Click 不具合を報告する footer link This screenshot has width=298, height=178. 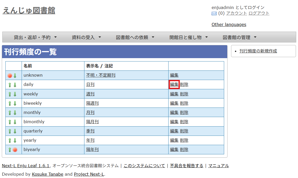186,166
